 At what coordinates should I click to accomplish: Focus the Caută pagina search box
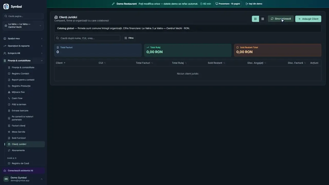pyautogui.click(x=23, y=16)
